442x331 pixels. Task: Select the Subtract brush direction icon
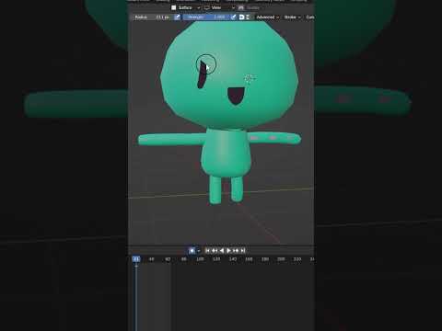pos(248,17)
